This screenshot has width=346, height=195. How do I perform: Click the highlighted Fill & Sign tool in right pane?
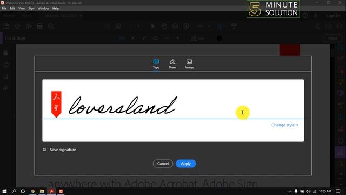[340, 152]
